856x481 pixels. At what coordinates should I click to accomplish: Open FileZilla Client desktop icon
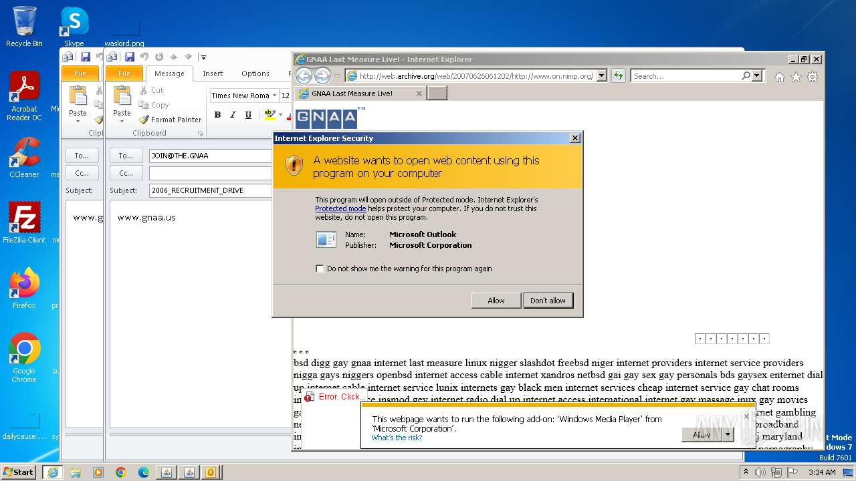24,223
